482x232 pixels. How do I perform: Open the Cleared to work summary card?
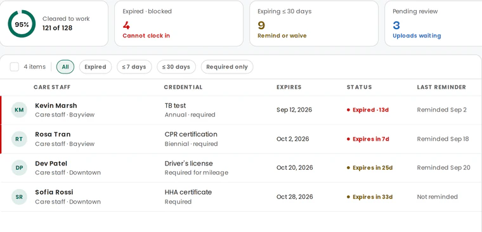pyautogui.click(x=53, y=23)
